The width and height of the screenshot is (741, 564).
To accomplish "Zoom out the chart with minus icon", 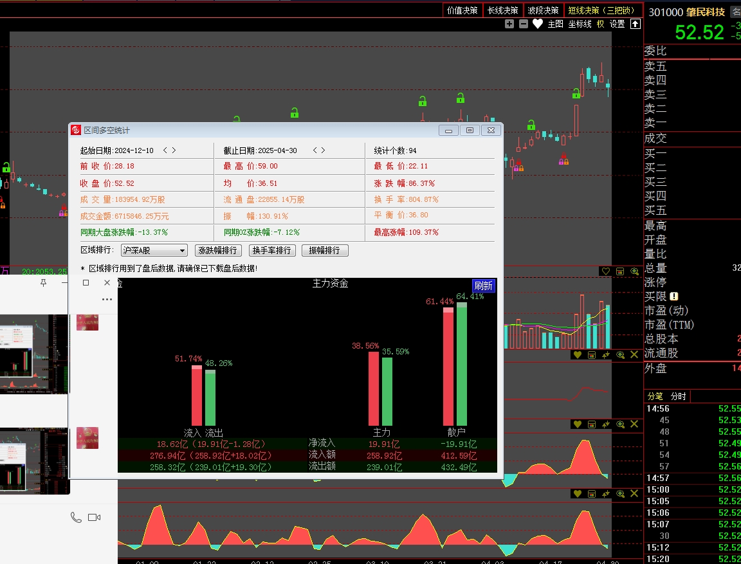I will 523,24.
